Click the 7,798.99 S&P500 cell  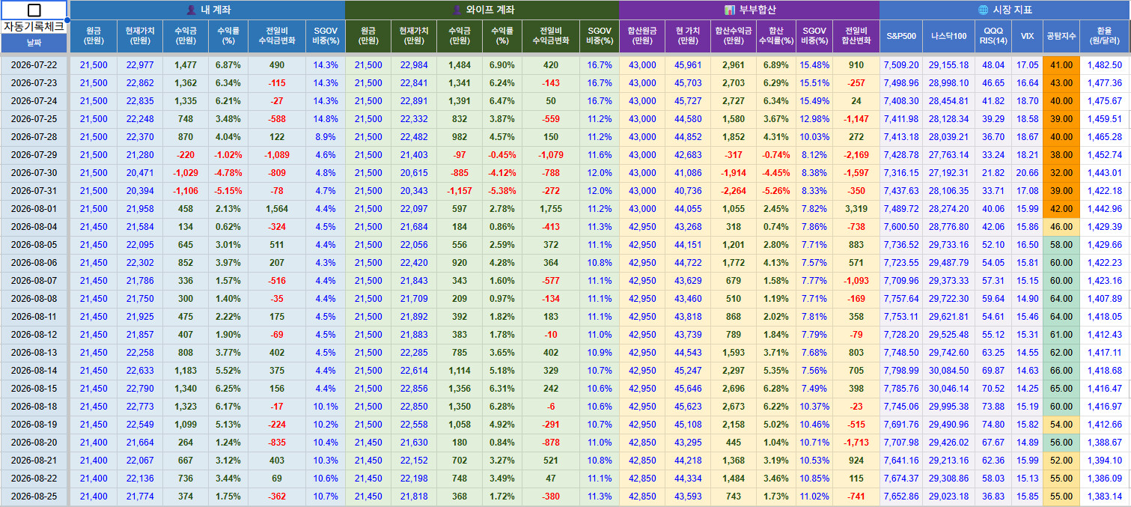coord(900,371)
